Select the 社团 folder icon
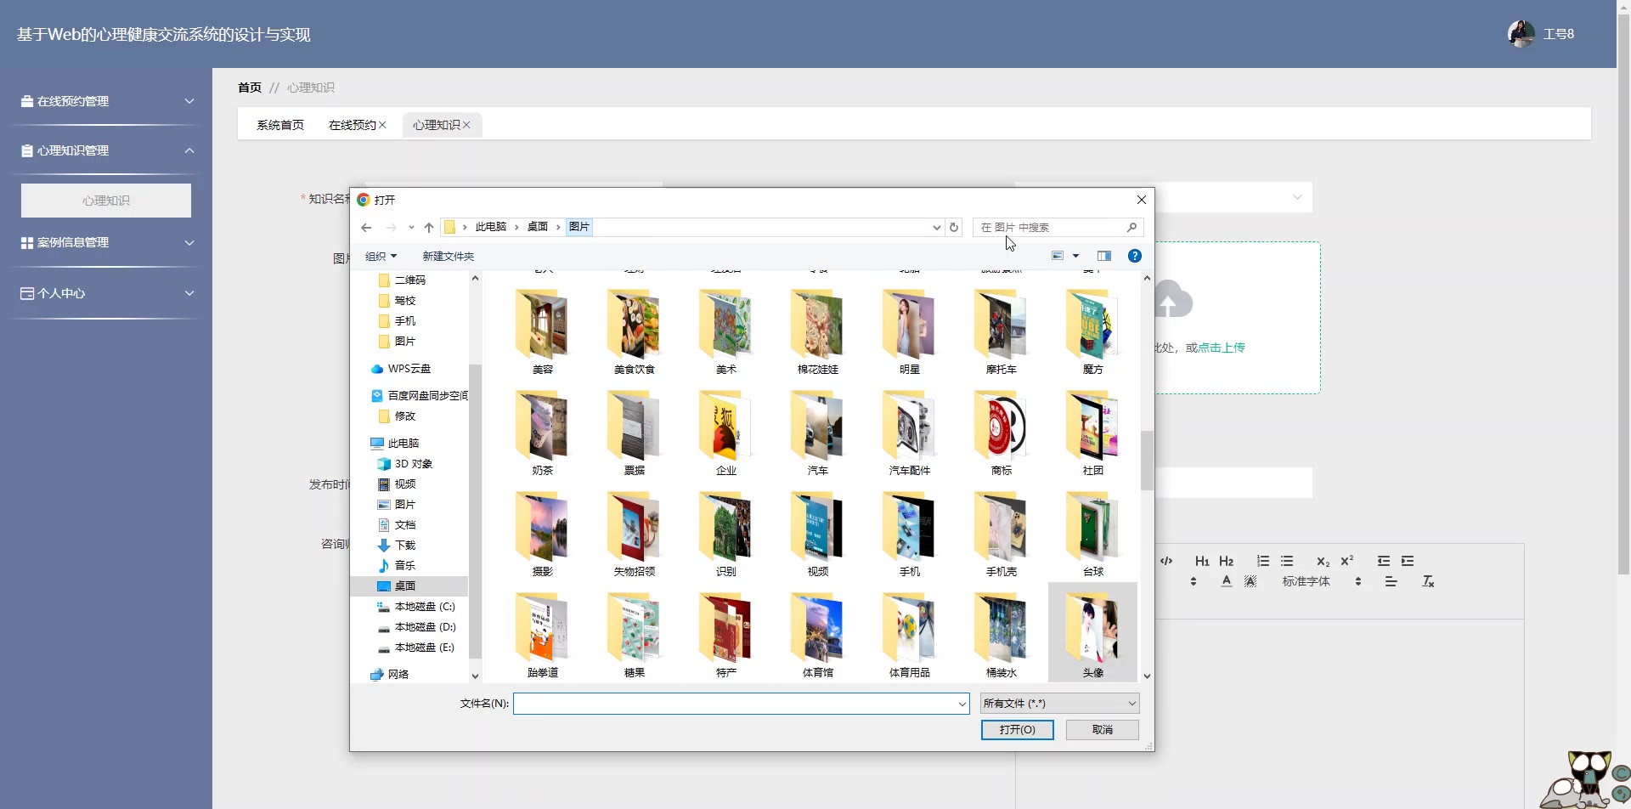The height and width of the screenshot is (809, 1631). pos(1092,426)
